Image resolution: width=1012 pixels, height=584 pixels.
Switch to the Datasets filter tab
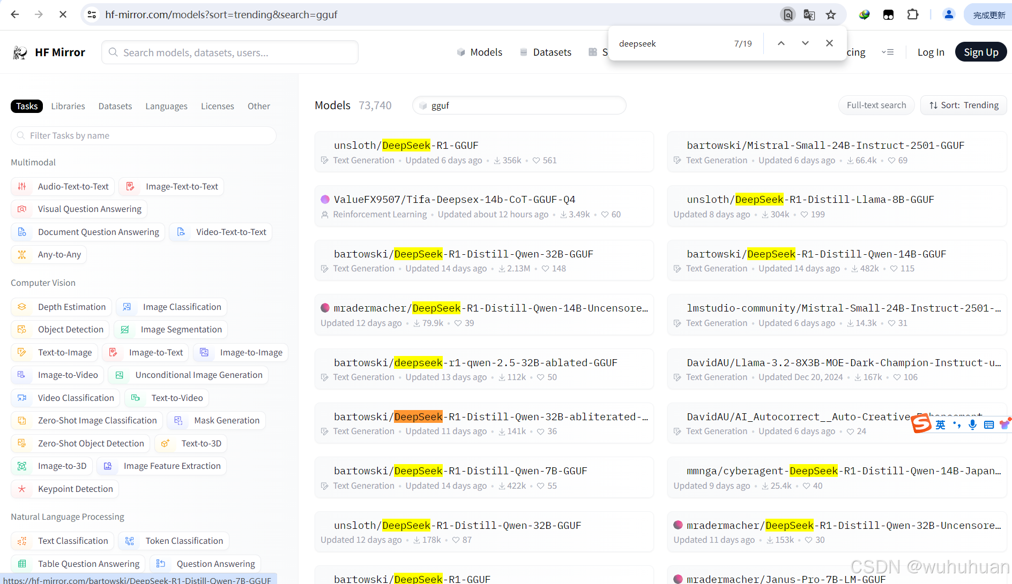[115, 106]
